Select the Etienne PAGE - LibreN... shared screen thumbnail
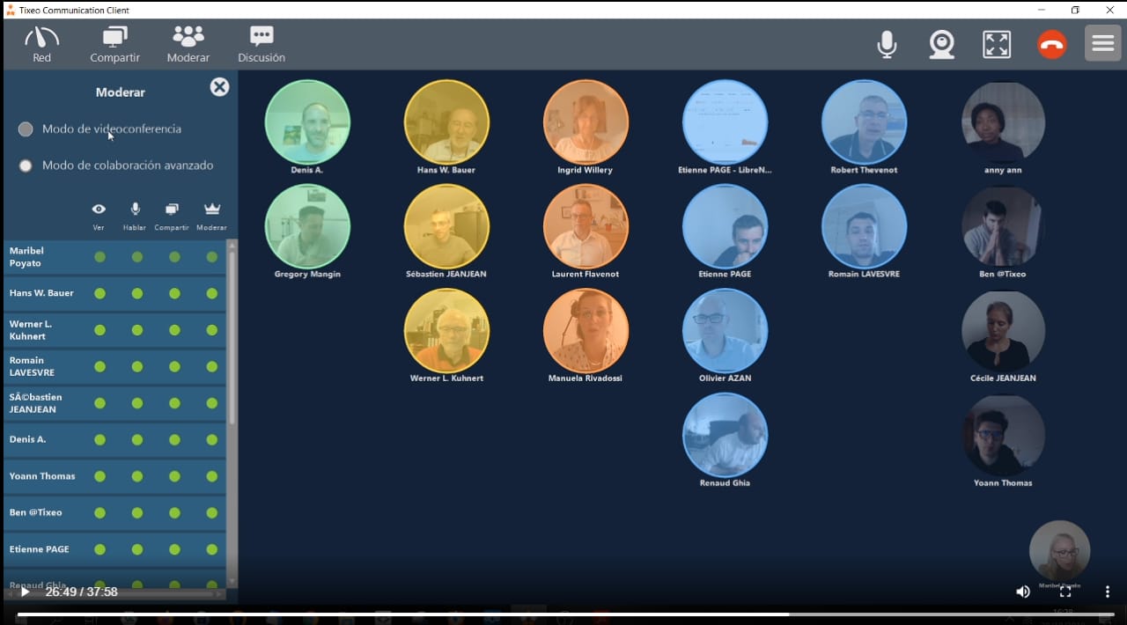The width and height of the screenshot is (1127, 625). pyautogui.click(x=725, y=121)
